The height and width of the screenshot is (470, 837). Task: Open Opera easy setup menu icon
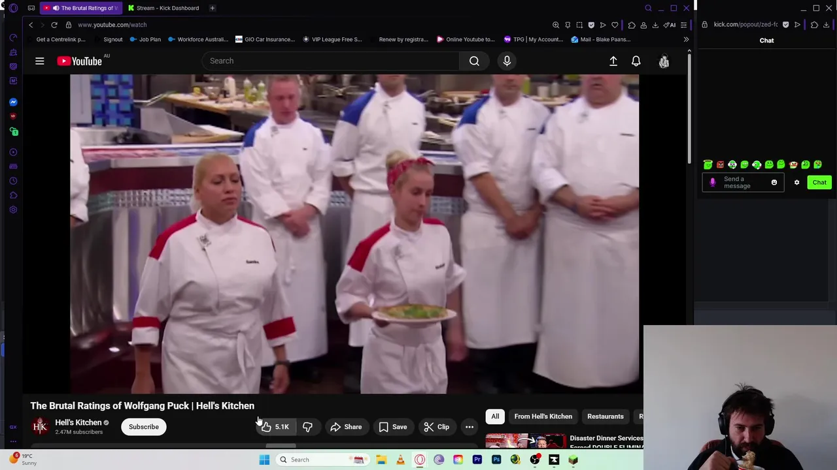click(x=683, y=25)
